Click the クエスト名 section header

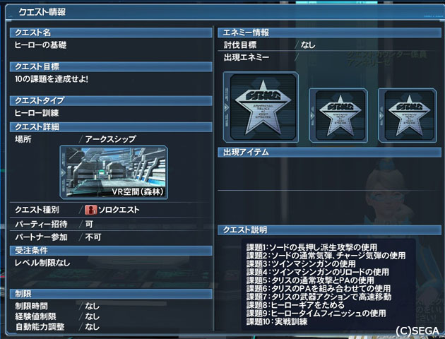click(x=111, y=32)
